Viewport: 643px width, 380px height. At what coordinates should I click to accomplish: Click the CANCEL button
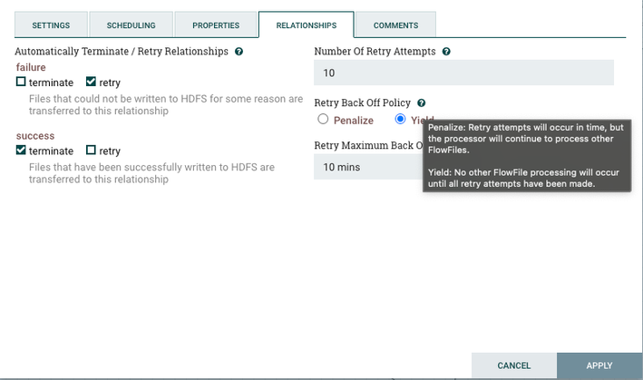click(514, 365)
